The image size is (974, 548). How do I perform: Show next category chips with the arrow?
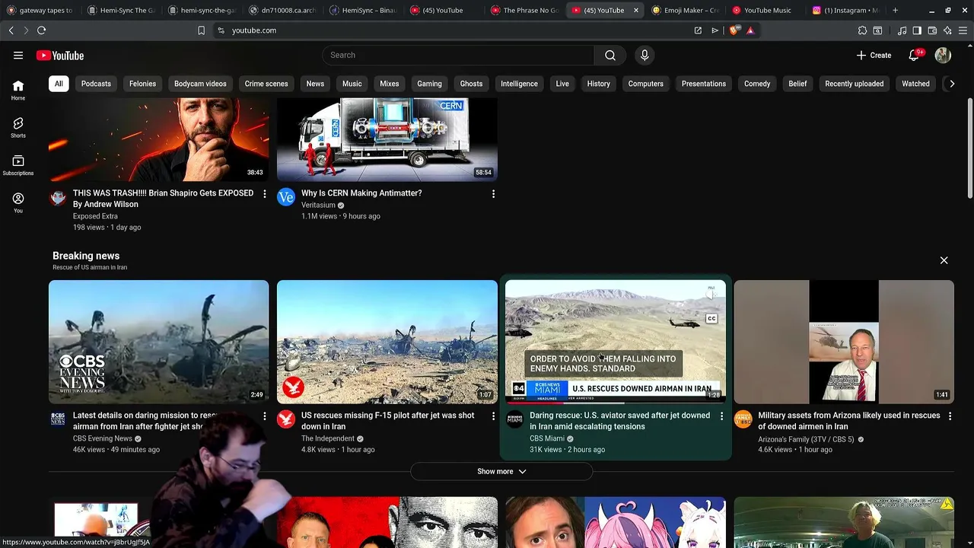[952, 84]
